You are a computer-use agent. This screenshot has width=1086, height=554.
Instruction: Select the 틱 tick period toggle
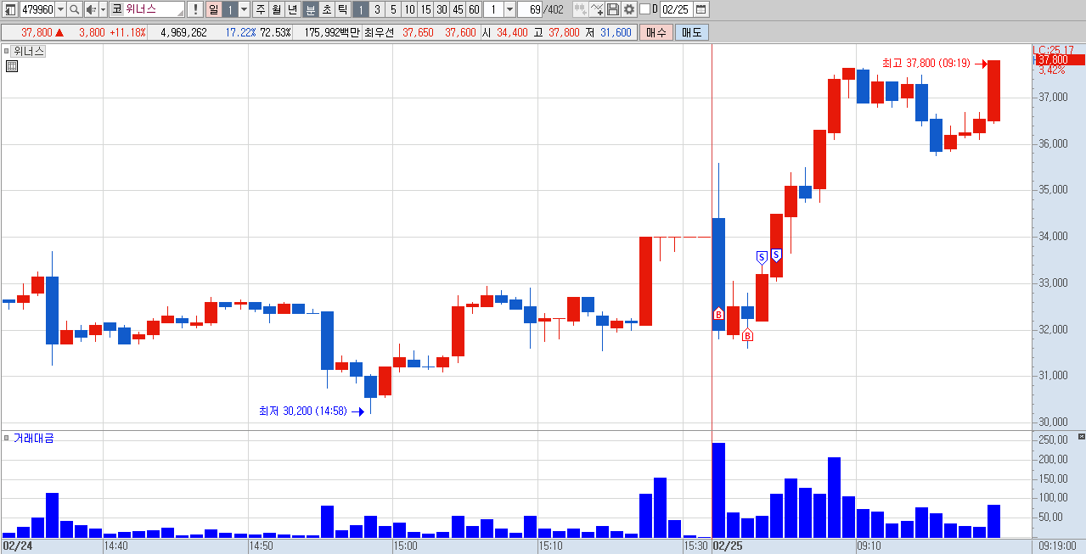tap(342, 9)
